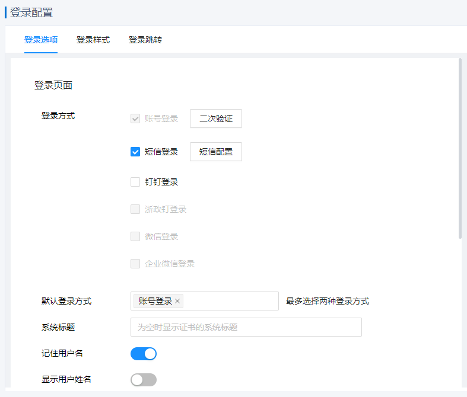
Task: Focus the 系统标题 input field
Action: click(x=246, y=327)
